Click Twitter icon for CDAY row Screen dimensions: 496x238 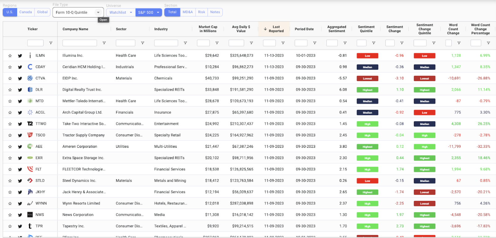[x=20, y=67]
